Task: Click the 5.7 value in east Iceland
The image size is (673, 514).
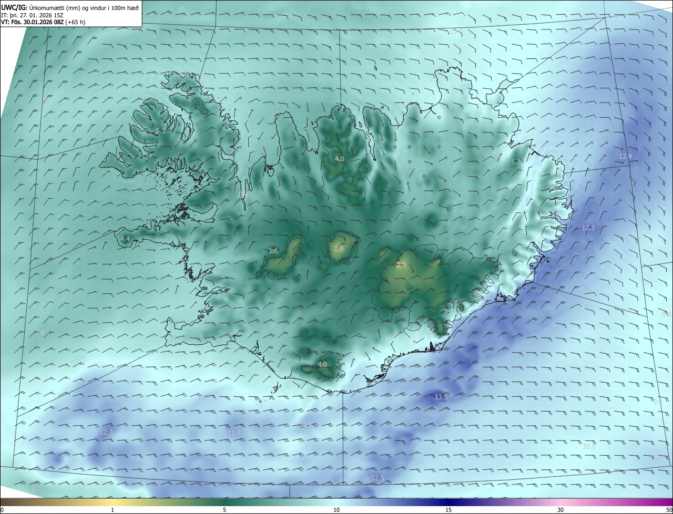Action: pyautogui.click(x=515, y=162)
